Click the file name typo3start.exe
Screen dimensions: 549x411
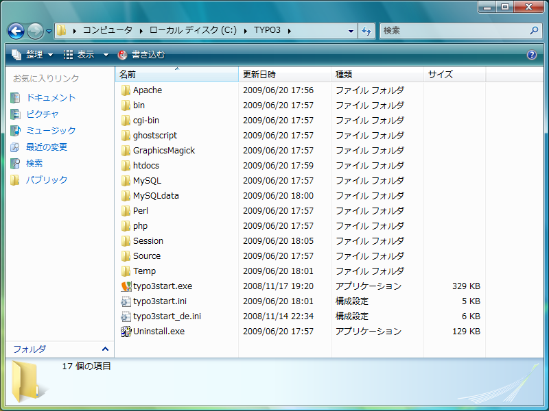click(x=163, y=286)
